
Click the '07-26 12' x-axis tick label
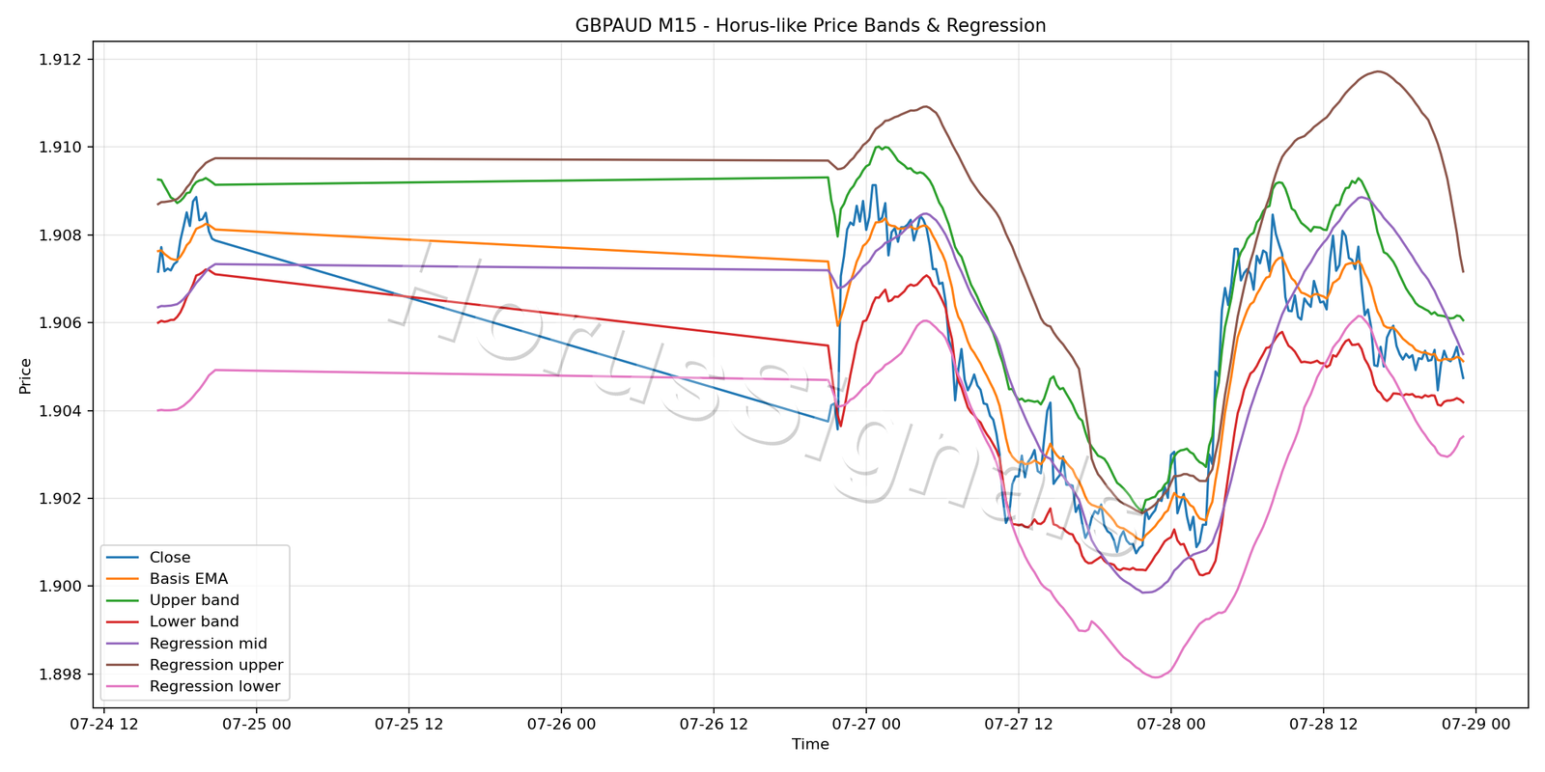click(x=714, y=725)
